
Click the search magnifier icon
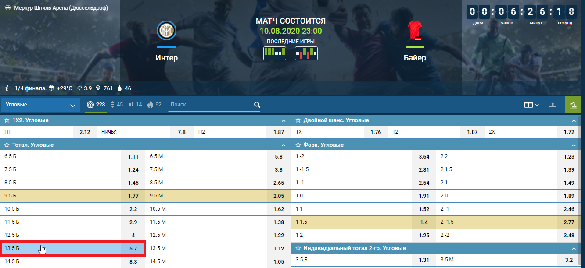[x=257, y=105]
